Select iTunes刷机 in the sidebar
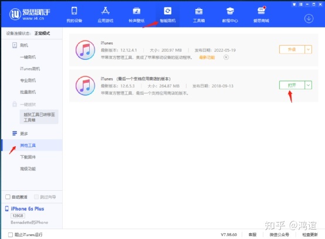Viewport: 325px width, 239px height. coord(30,69)
